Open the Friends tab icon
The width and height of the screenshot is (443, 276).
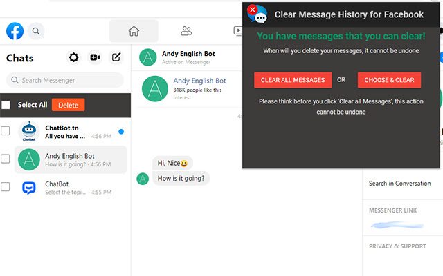186,31
